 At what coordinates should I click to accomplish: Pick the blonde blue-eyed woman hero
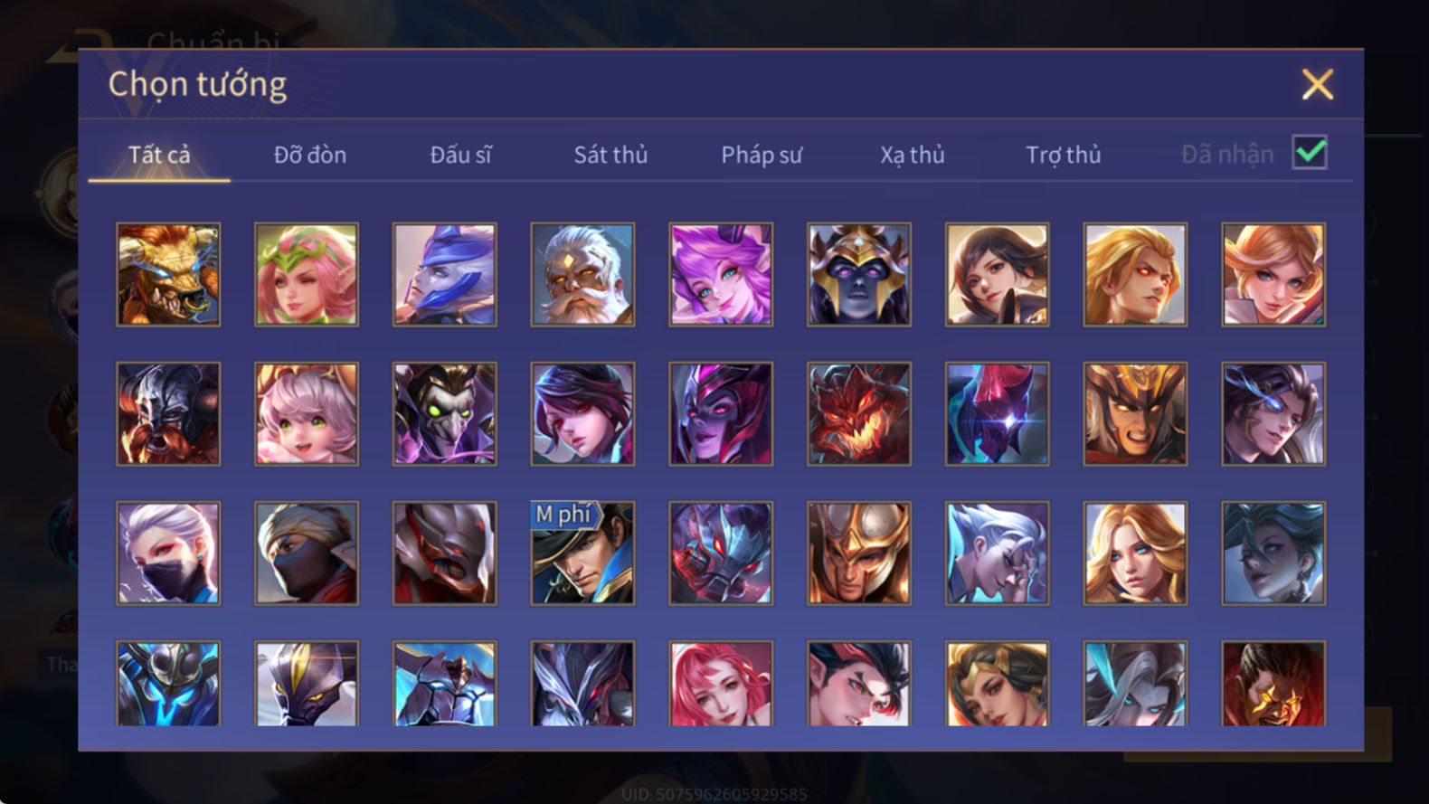pyautogui.click(x=1135, y=553)
